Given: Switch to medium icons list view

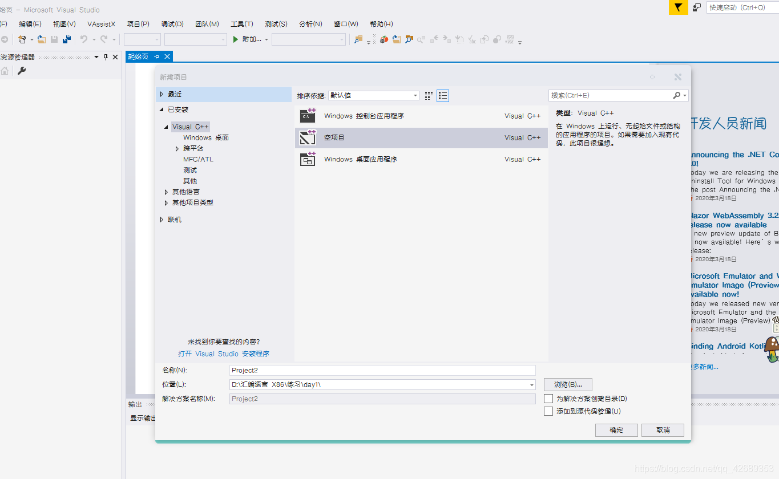Looking at the screenshot, I should point(443,96).
